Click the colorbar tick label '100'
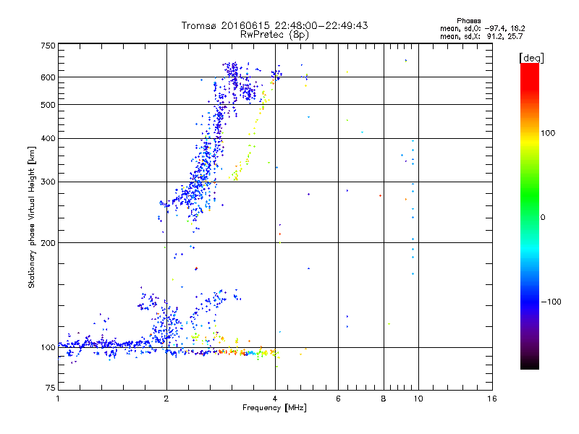579x434 pixels. [548, 133]
